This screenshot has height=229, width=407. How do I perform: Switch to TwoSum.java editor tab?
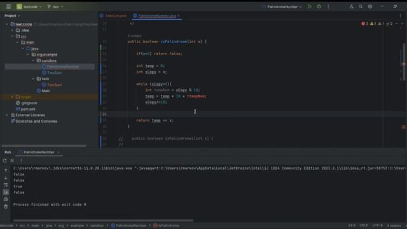click(x=113, y=16)
